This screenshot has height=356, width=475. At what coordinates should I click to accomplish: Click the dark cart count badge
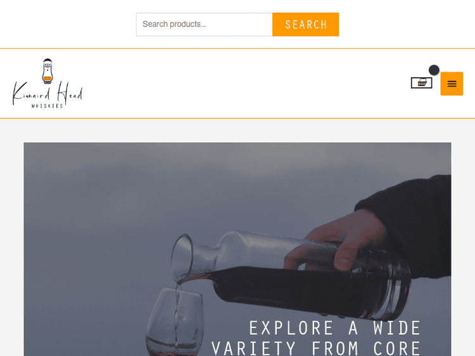[x=434, y=70]
